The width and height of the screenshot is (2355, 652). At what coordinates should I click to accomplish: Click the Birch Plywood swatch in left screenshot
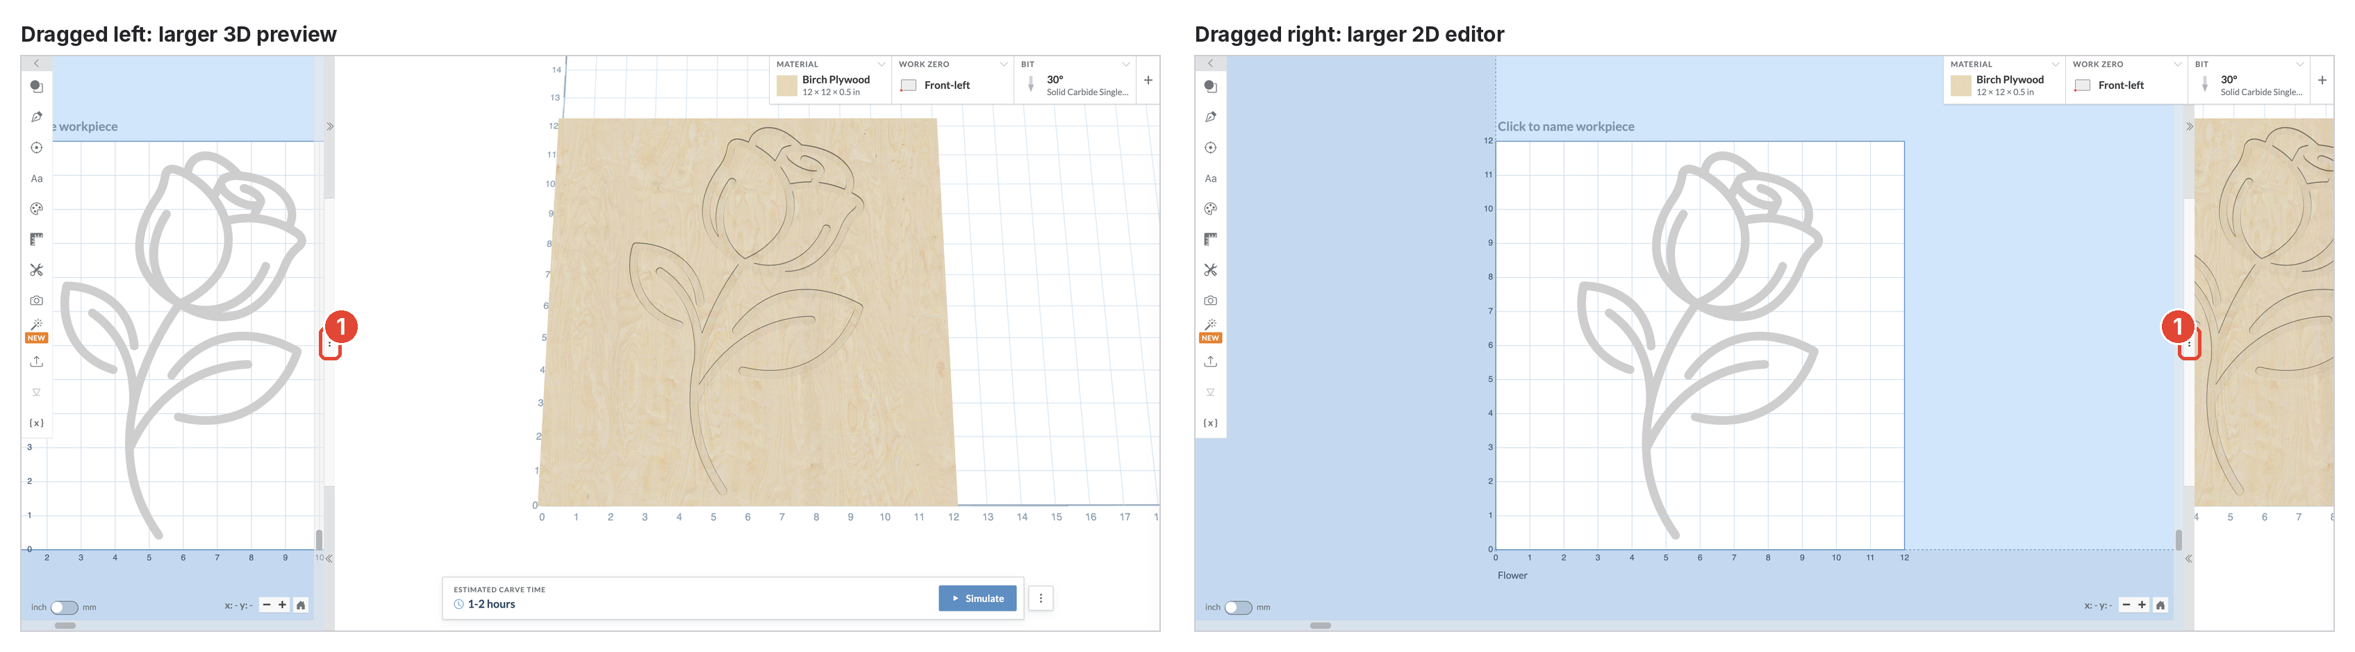[786, 86]
